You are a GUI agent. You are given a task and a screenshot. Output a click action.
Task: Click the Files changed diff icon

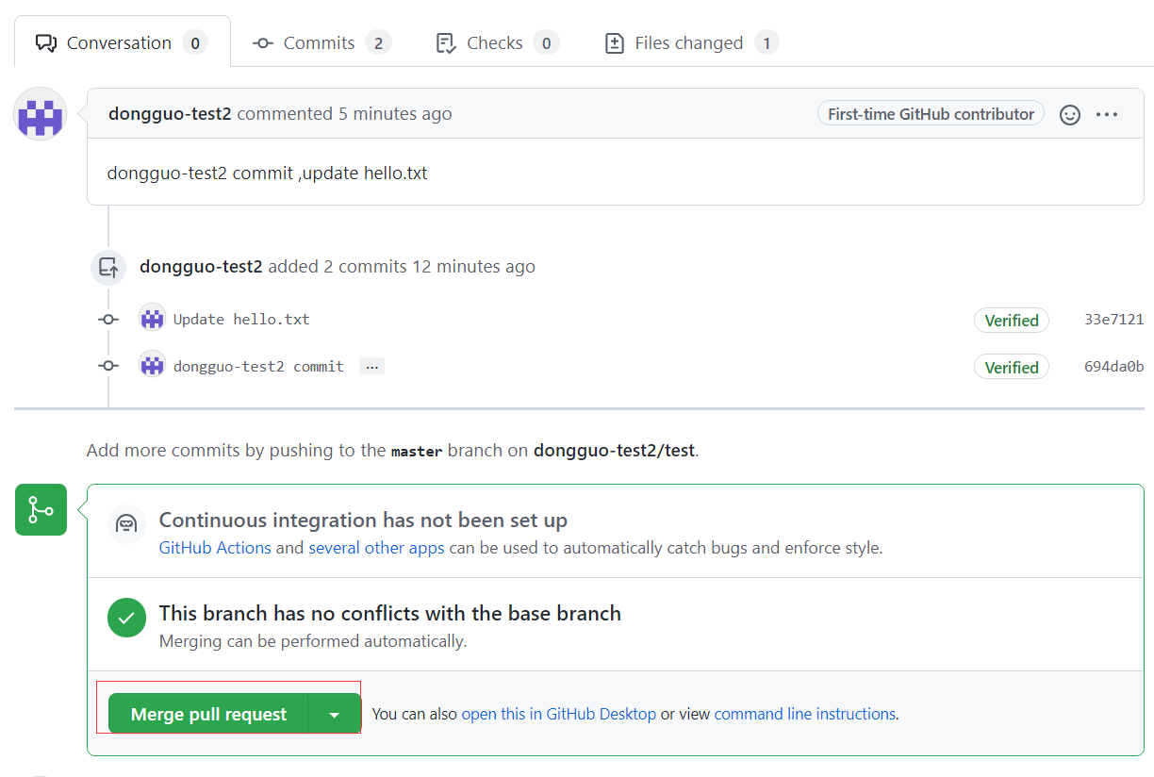click(x=615, y=42)
